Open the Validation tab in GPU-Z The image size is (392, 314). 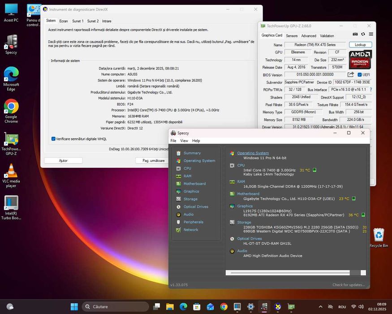(x=327, y=36)
